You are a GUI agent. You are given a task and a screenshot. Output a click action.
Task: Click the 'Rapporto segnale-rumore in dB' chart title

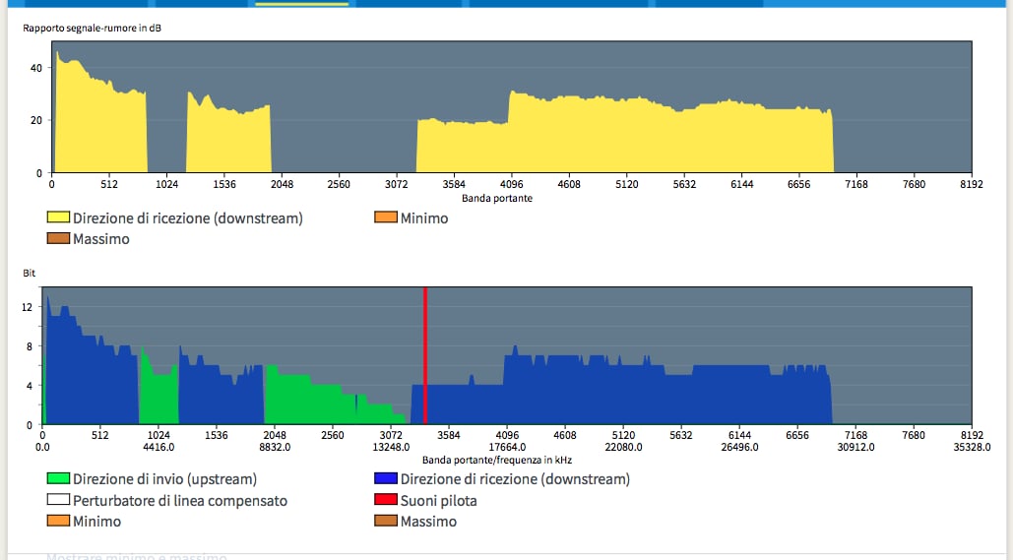93,28
